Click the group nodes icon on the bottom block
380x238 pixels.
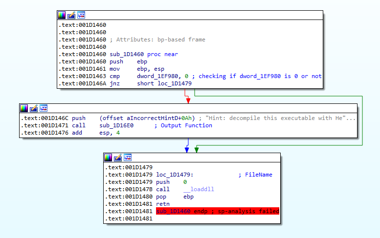tap(128, 157)
